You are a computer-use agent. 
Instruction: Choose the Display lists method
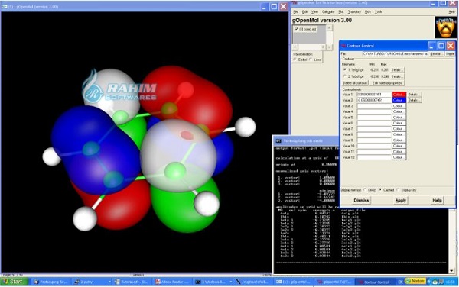pyautogui.click(x=399, y=190)
